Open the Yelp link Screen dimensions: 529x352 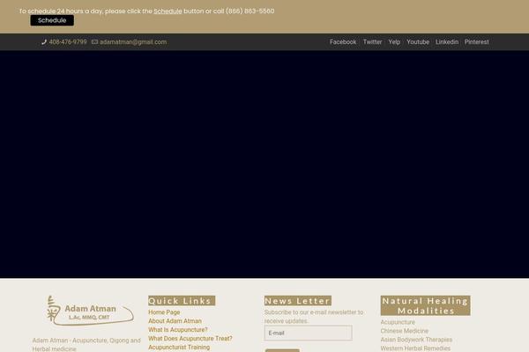394,42
